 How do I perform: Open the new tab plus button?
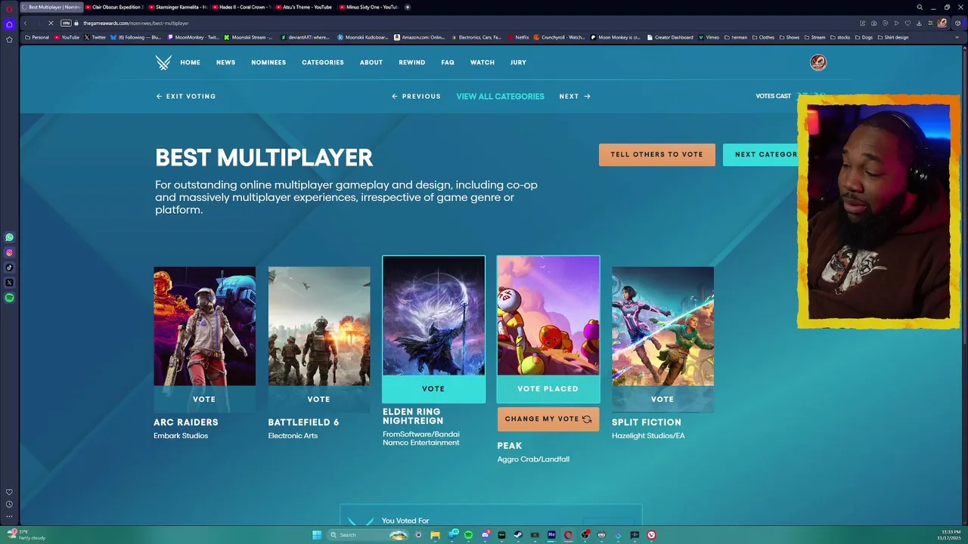pyautogui.click(x=408, y=7)
